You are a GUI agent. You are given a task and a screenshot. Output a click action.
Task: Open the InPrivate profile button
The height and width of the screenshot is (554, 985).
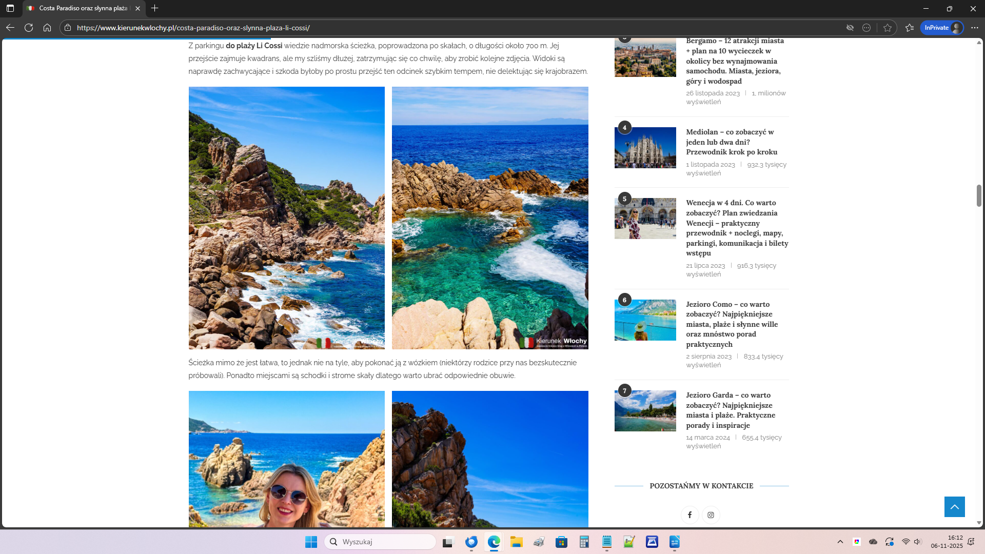[x=942, y=28]
